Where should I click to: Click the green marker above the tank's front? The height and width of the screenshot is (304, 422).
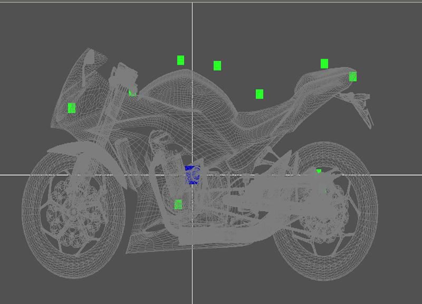pyautogui.click(x=180, y=60)
